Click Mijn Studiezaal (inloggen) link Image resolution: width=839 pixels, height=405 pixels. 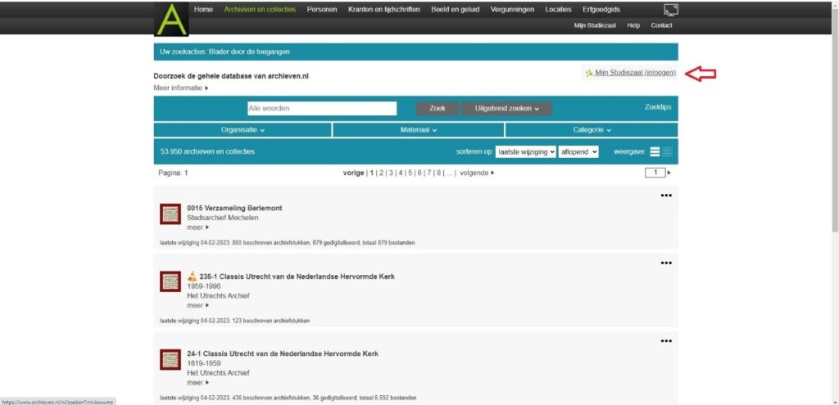coord(635,73)
